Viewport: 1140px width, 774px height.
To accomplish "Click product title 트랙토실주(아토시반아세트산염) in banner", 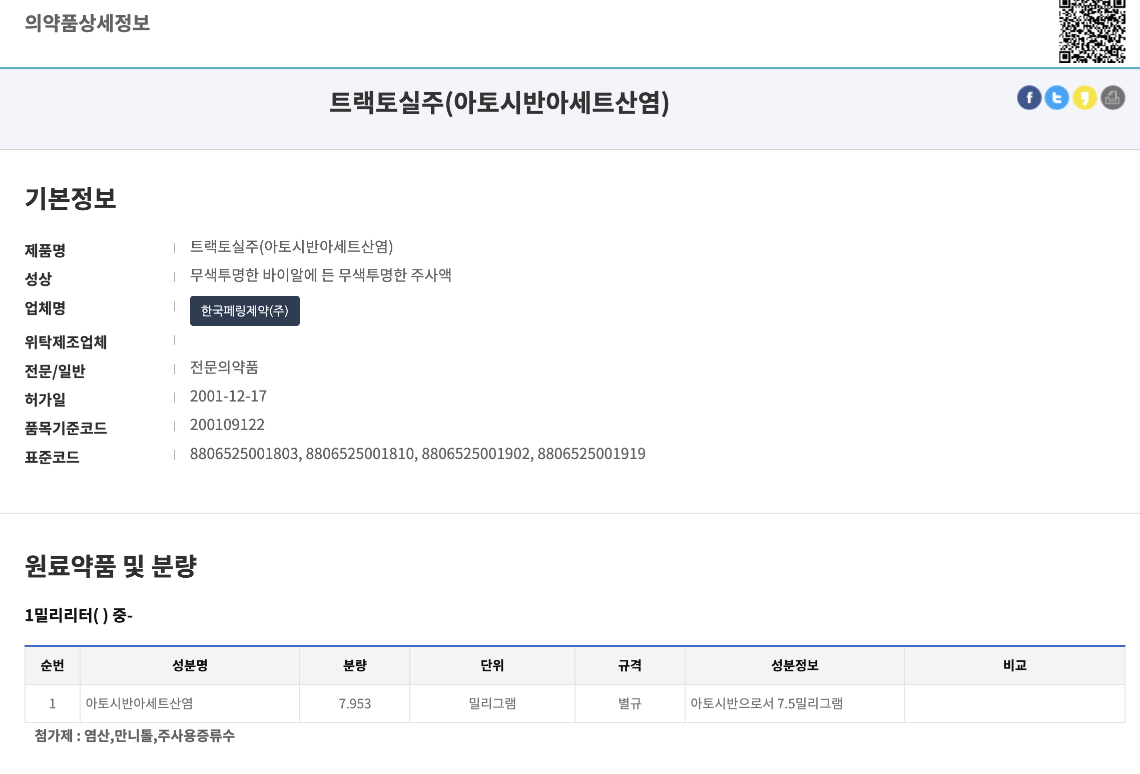I will point(499,103).
